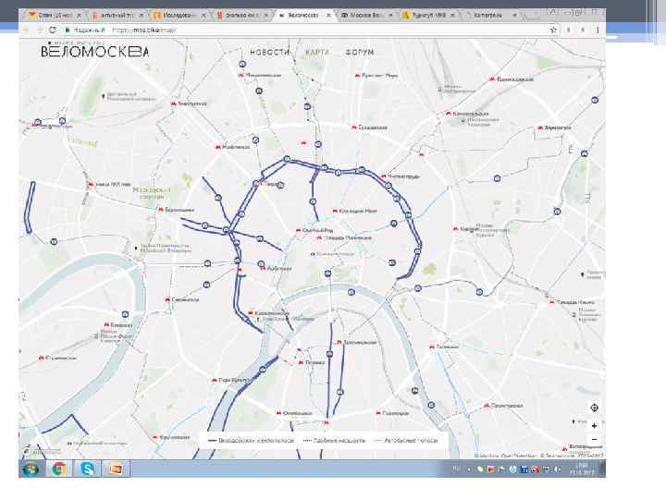Select the Фрунзенская metro marker
Viewport: 666px width, 499px height.
coord(155,437)
